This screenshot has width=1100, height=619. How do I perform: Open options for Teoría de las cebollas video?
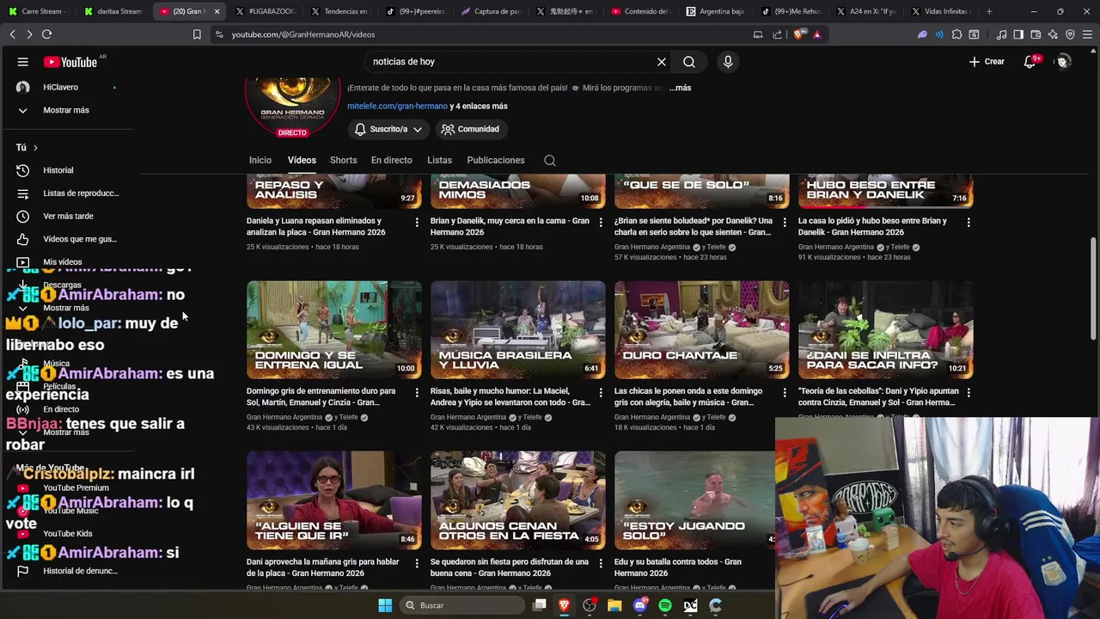[x=969, y=393]
